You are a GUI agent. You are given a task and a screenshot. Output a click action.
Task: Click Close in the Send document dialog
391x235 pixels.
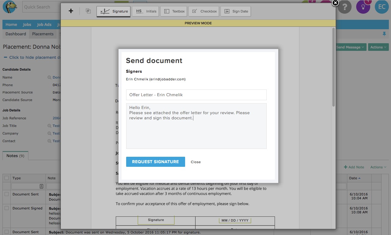(196, 162)
